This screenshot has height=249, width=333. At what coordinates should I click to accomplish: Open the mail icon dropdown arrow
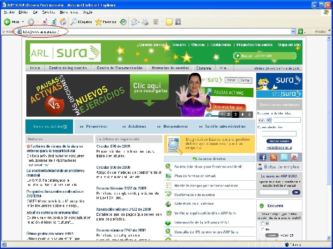click(x=139, y=22)
